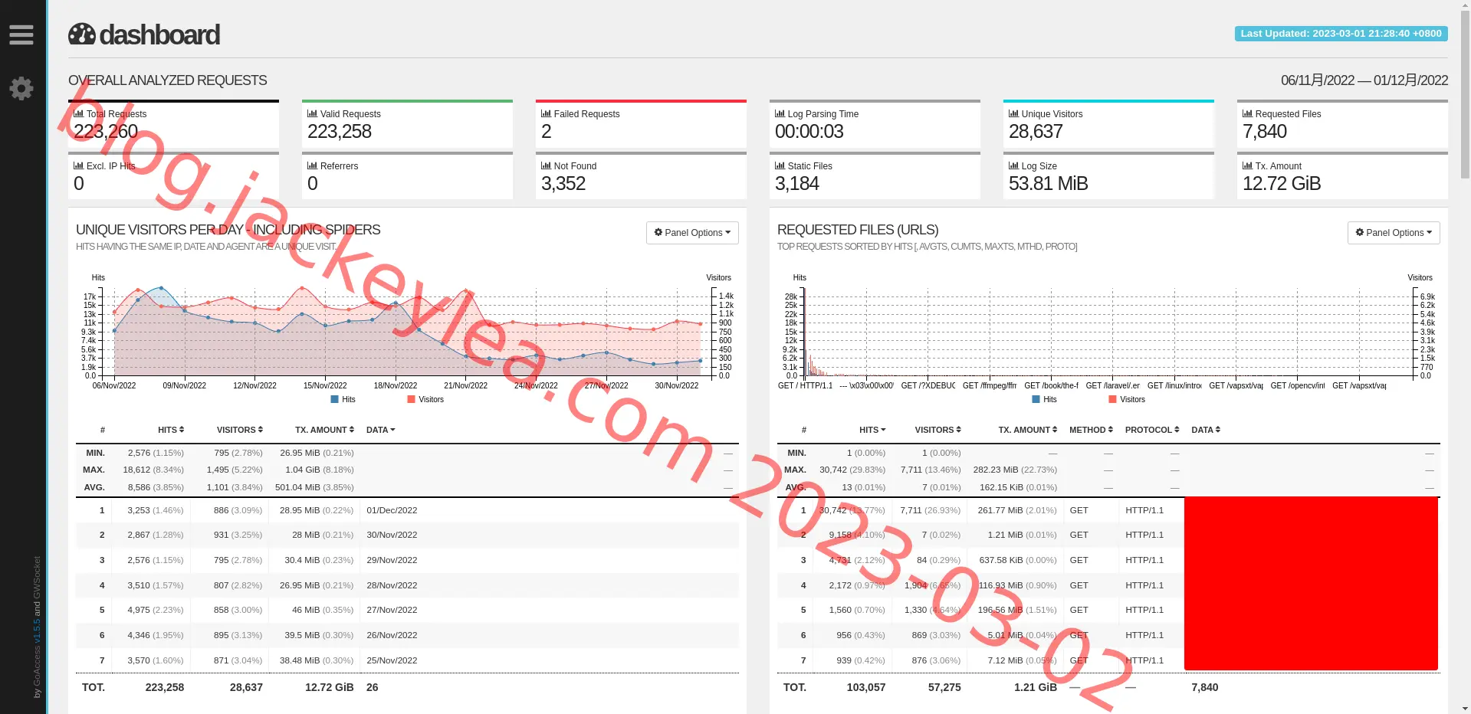The height and width of the screenshot is (714, 1471).
Task: Sort requested files table by PROTOCOL
Action: point(1152,430)
